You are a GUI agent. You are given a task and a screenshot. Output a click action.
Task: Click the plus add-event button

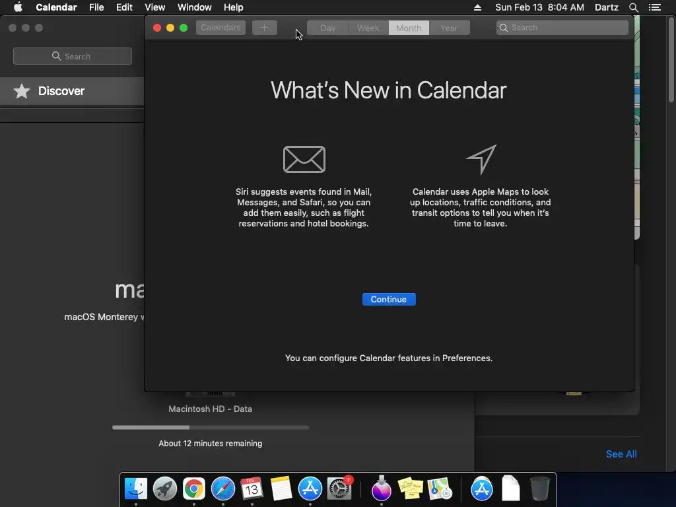tap(264, 28)
